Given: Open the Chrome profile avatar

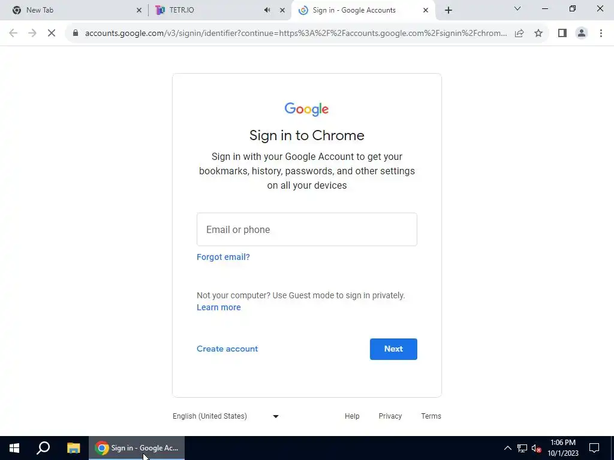Looking at the screenshot, I should [582, 34].
